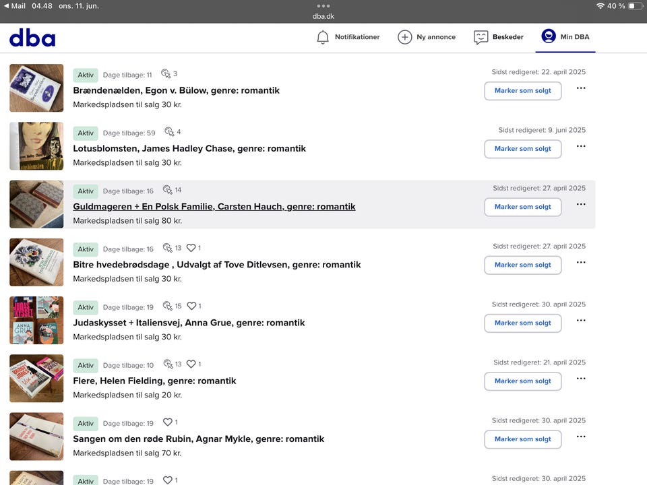Image resolution: width=647 pixels, height=485 pixels.
Task: Click Brændenælden book thumbnail
Action: pos(36,88)
